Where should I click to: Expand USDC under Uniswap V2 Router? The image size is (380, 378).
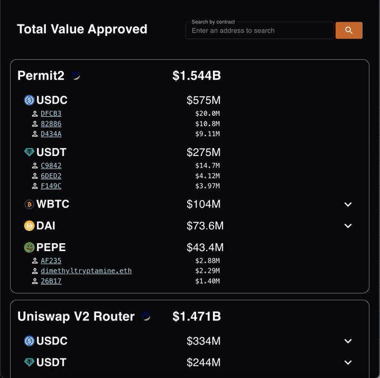(348, 341)
